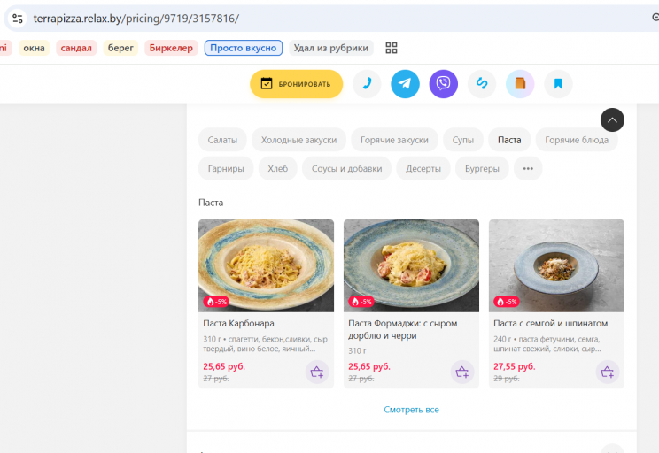Open the 'сандал' bookmark
Viewport: 659px width, 453px height.
(76, 48)
